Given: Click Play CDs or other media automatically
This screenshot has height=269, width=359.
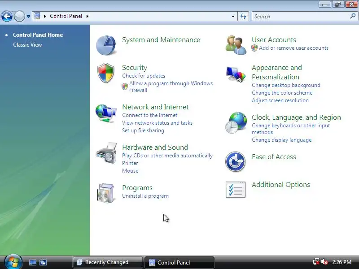Looking at the screenshot, I should click(167, 156).
